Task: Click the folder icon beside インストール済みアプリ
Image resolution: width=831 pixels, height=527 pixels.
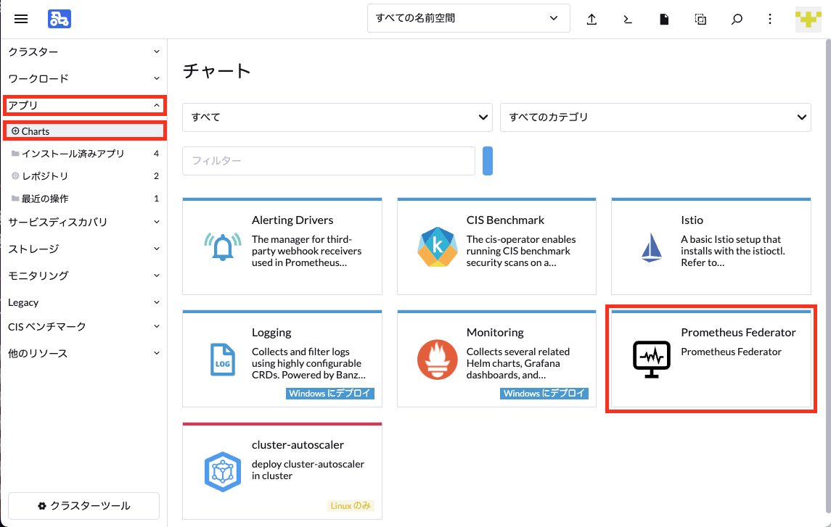Action: [15, 154]
